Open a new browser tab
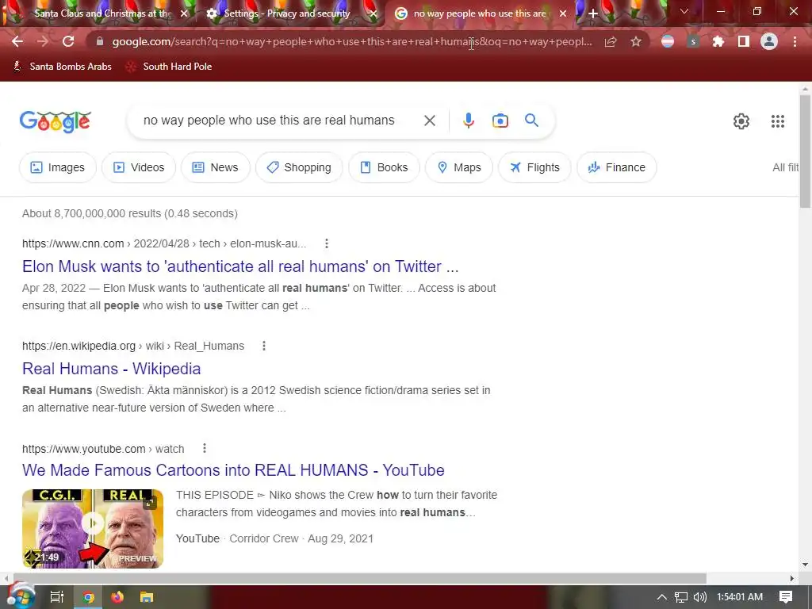812x609 pixels. point(593,13)
